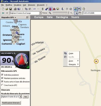Zoom out with magnifier minus icon
This screenshot has height=106, width=101.
click(50, 13)
